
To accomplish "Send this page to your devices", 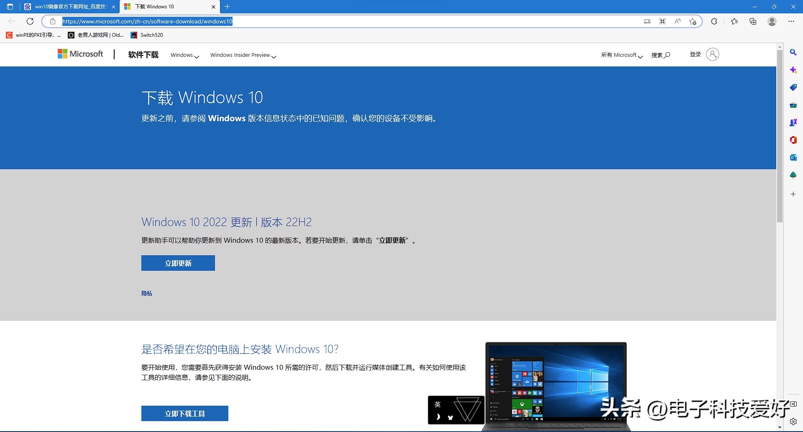I will click(x=647, y=21).
